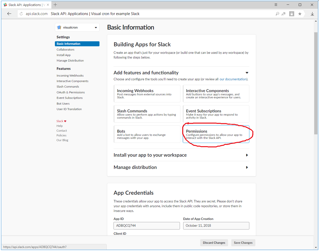Open the find-on-page magnifier icon
Screen dimensions: 319x251
click(277, 14)
